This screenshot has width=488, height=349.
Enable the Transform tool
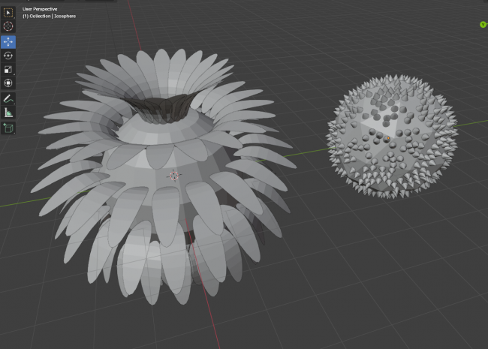pyautogui.click(x=9, y=83)
